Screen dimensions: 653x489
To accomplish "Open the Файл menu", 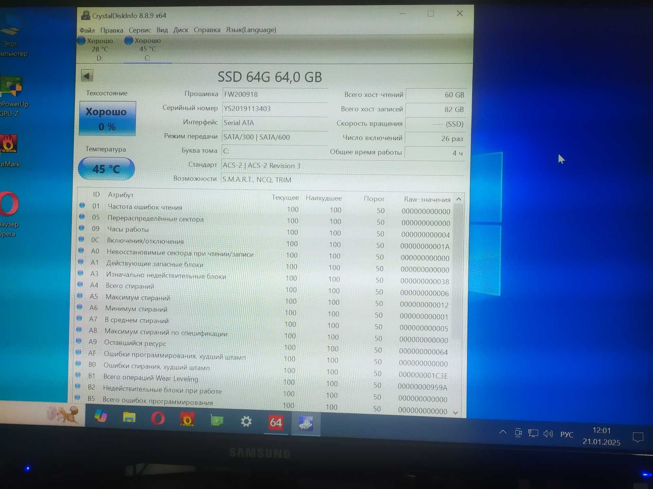I will coord(87,30).
